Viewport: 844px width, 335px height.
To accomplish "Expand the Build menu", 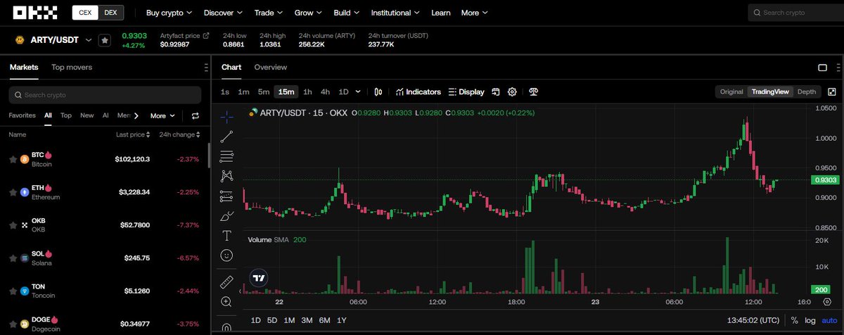I will click(348, 13).
